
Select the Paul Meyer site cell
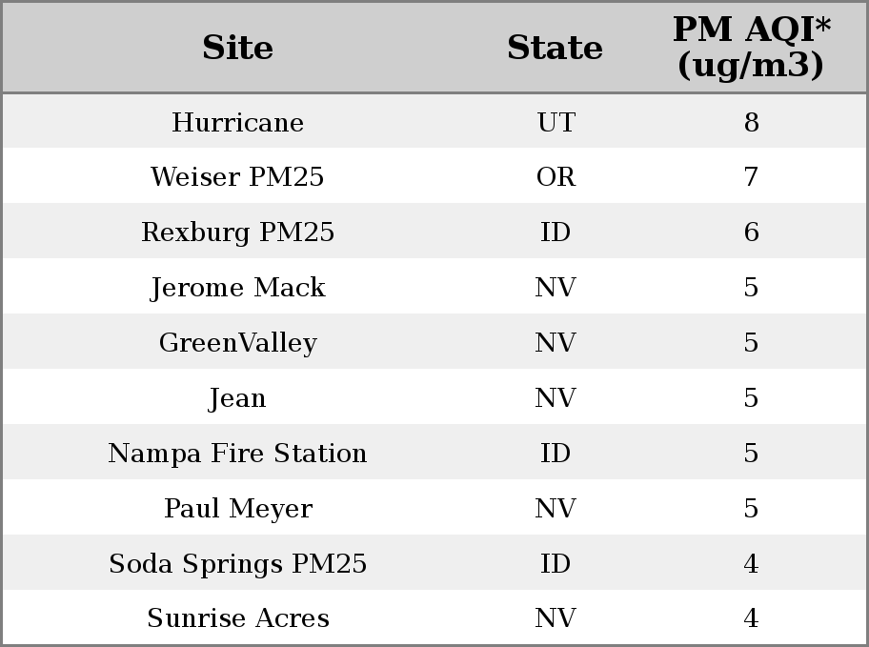(x=237, y=509)
